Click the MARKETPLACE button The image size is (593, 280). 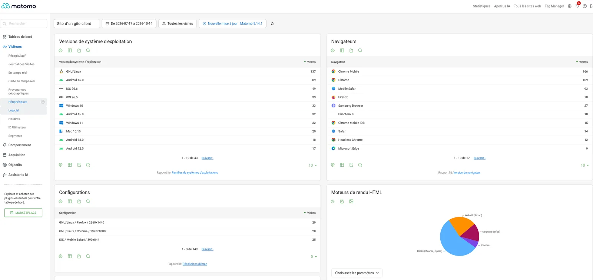(x=23, y=213)
